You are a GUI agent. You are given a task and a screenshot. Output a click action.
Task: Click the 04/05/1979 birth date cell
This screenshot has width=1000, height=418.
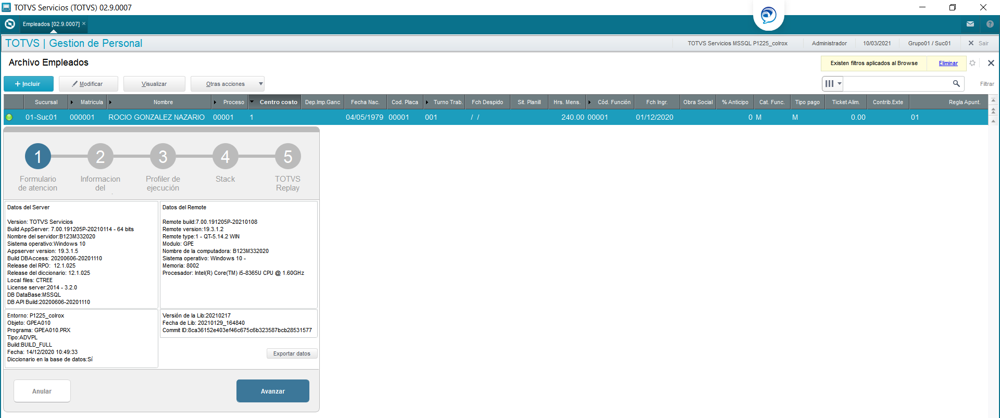tap(365, 117)
